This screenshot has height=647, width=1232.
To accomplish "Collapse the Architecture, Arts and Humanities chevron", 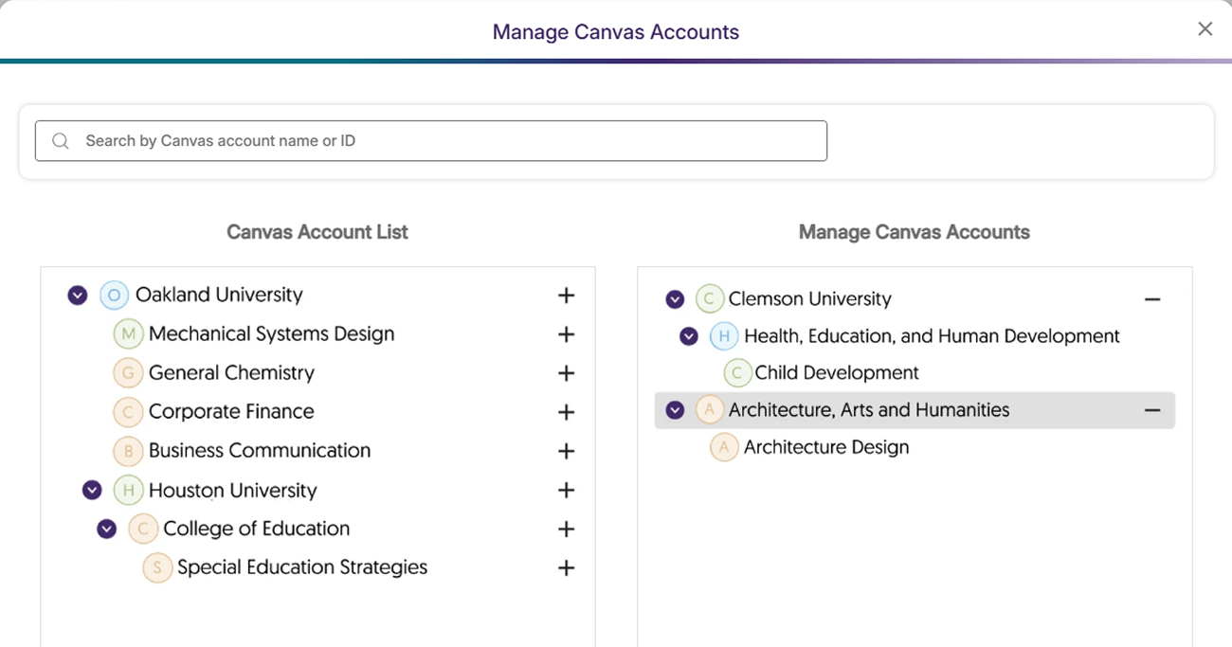I will pos(675,410).
